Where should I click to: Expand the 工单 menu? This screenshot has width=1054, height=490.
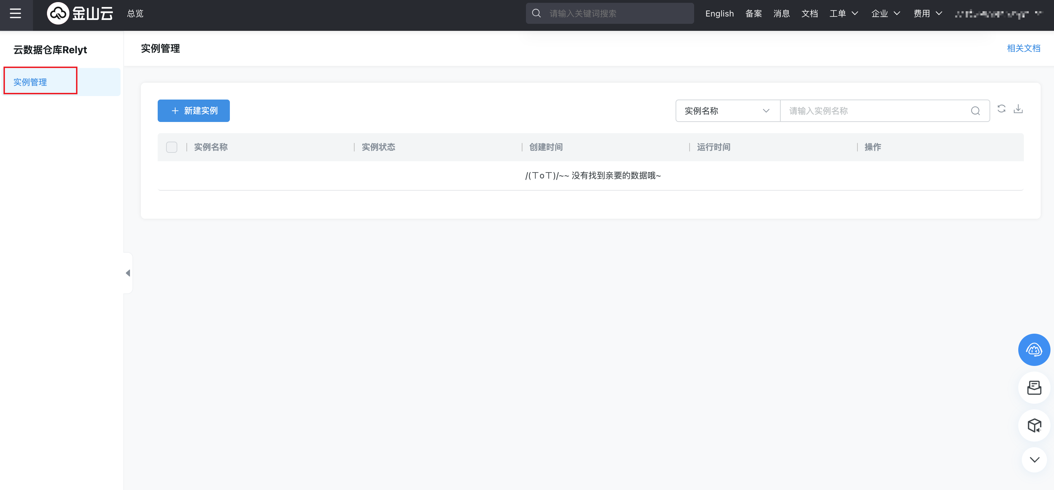click(843, 14)
